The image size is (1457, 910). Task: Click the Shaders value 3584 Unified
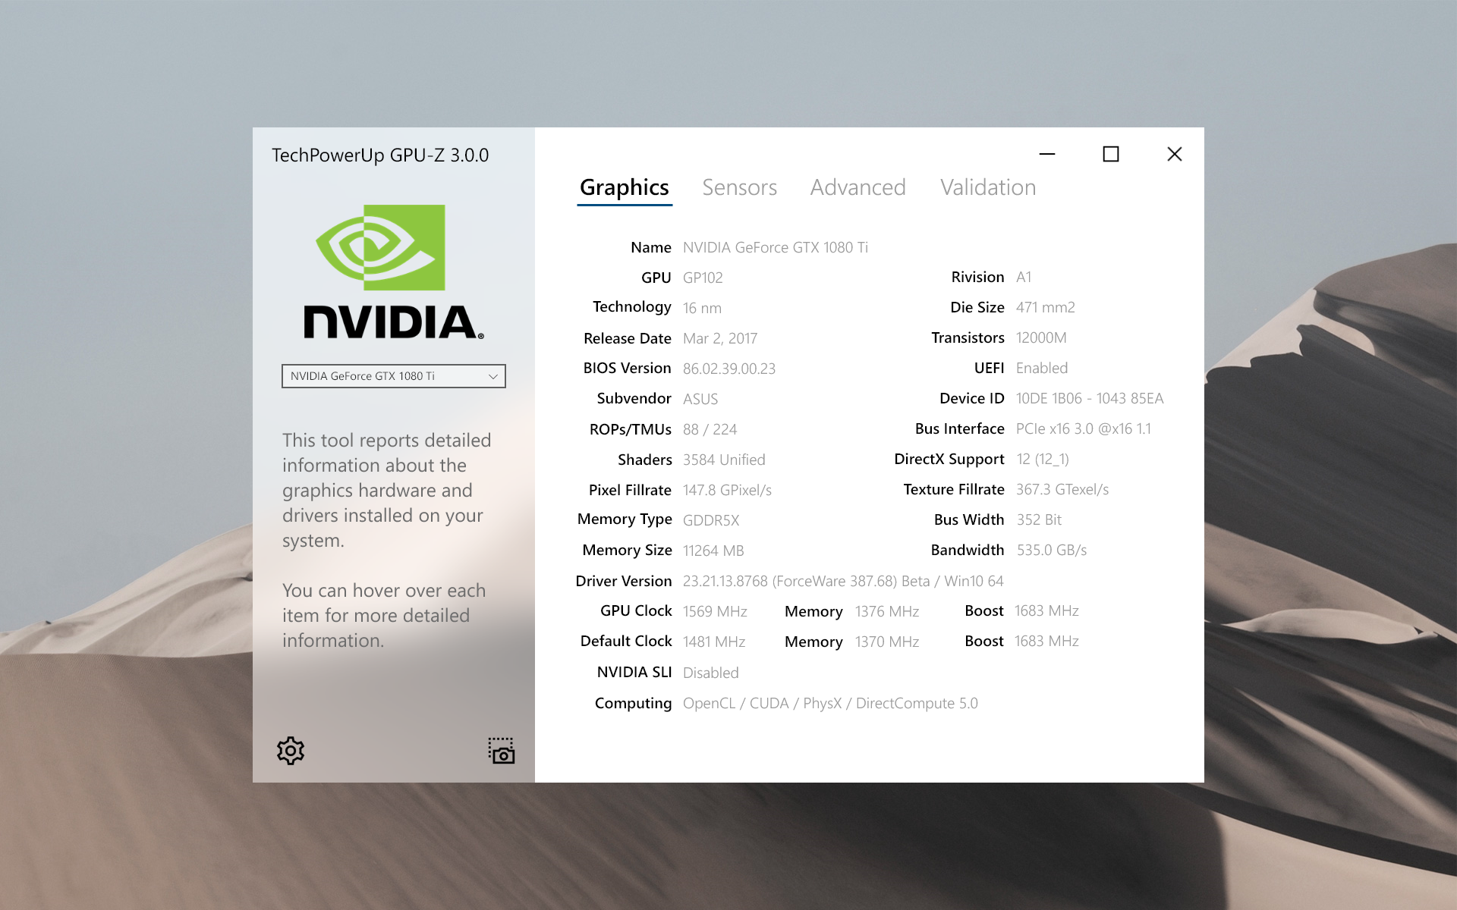coord(724,460)
